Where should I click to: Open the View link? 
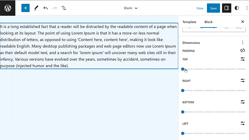click(200, 8)
